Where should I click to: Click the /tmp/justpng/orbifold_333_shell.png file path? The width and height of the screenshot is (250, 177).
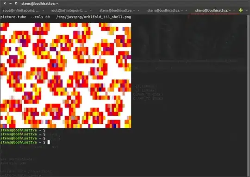(94, 17)
